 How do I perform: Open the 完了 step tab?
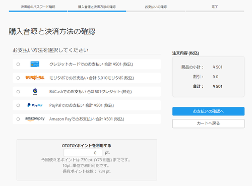(x=215, y=7)
